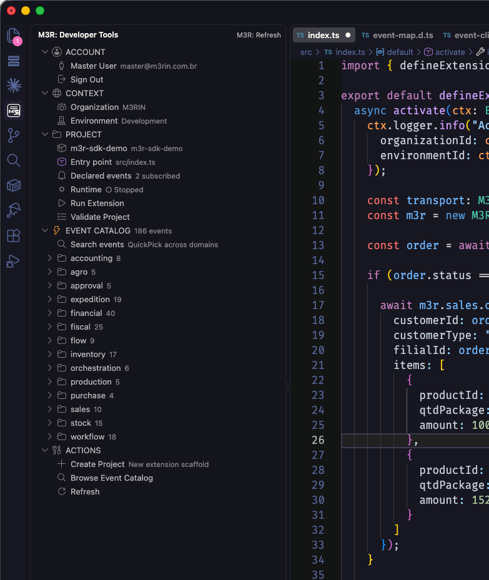
Task: Open Declared events 2 subscribed
Action: click(x=159, y=175)
